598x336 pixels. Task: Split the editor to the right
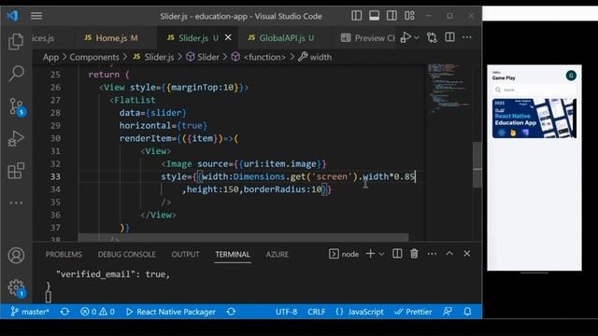pos(449,37)
